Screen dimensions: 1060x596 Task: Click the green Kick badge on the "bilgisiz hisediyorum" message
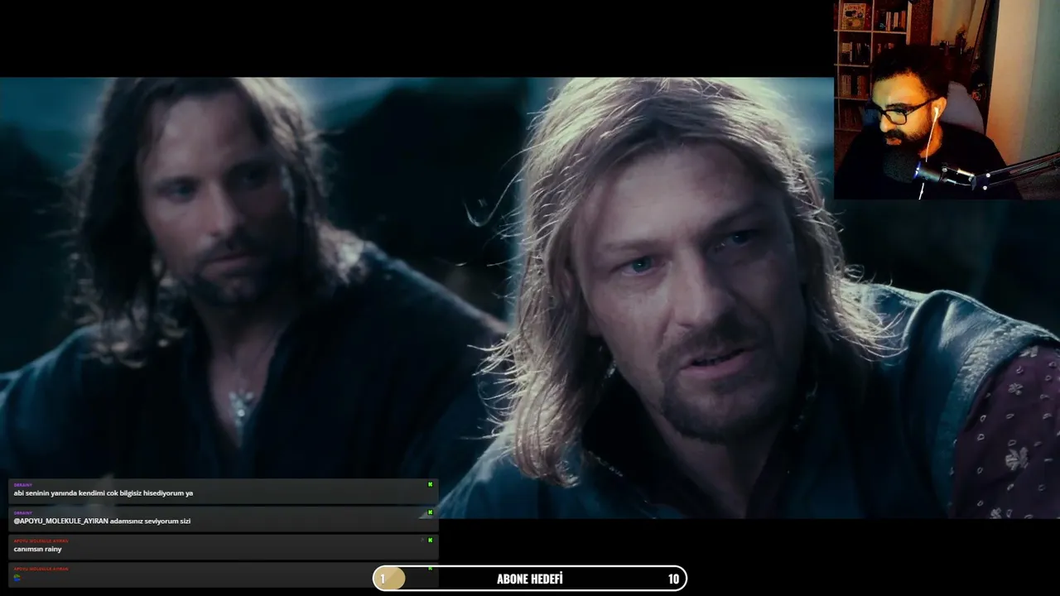point(430,485)
